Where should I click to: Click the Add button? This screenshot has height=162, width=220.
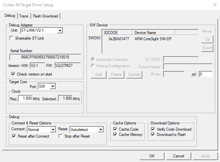coord(99,75)
